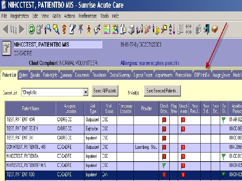This screenshot has width=242, height=181.
Task: Switch to the Clinical Summary tab
Action: 120,75
